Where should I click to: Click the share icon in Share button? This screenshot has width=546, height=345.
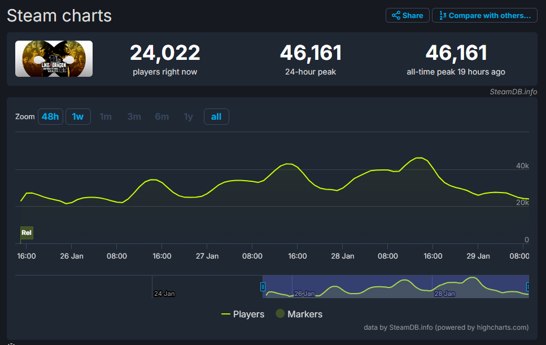coord(396,15)
